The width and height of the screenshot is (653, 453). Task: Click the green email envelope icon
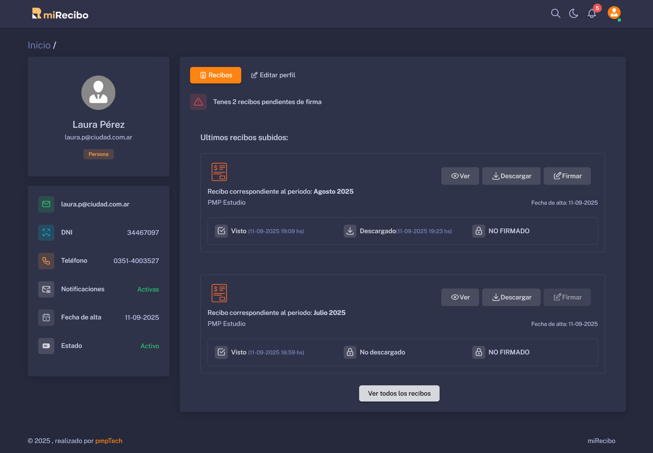coord(46,204)
